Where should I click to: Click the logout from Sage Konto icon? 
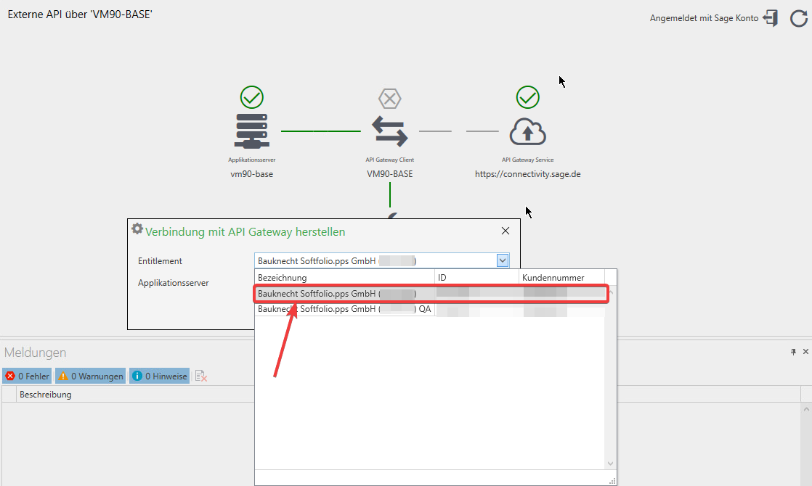coord(771,18)
